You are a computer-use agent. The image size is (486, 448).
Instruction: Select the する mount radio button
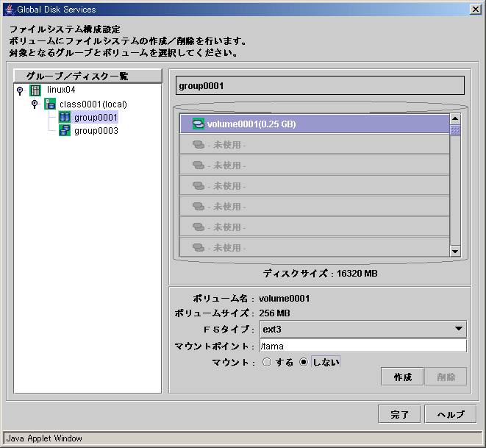click(267, 362)
